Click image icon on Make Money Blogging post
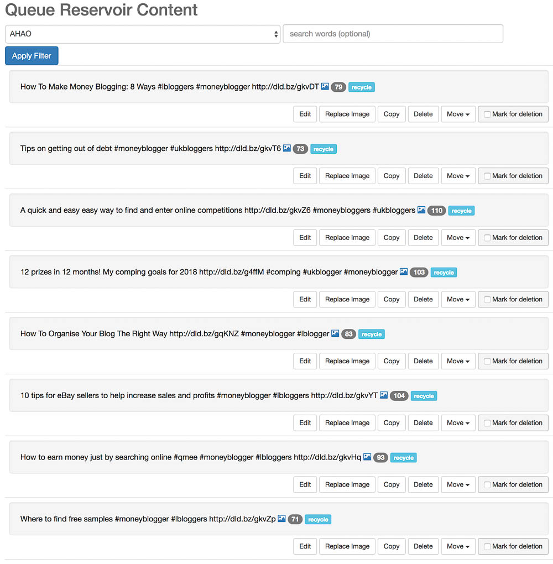553x564 pixels. click(325, 87)
